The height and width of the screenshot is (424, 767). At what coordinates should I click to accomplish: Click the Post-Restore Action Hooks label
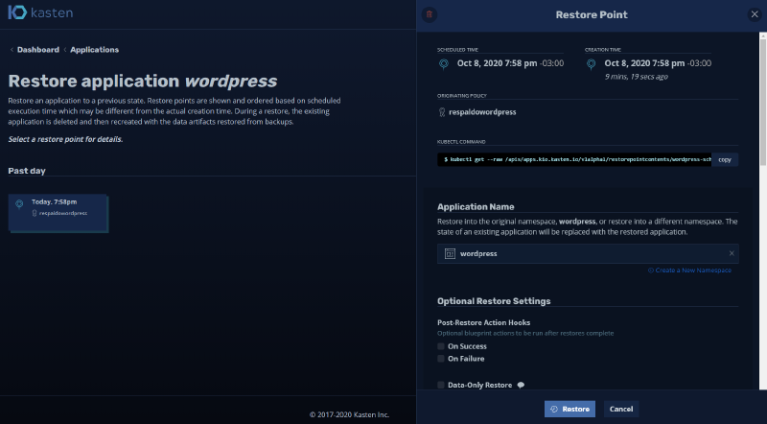(484, 322)
